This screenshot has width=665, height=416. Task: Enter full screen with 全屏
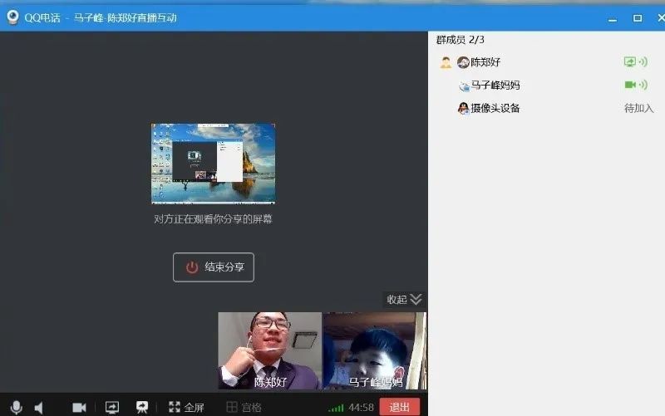coord(186,408)
